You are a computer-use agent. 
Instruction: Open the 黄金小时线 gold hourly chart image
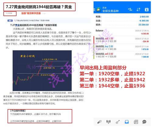pyautogui.click(x=42, y=71)
